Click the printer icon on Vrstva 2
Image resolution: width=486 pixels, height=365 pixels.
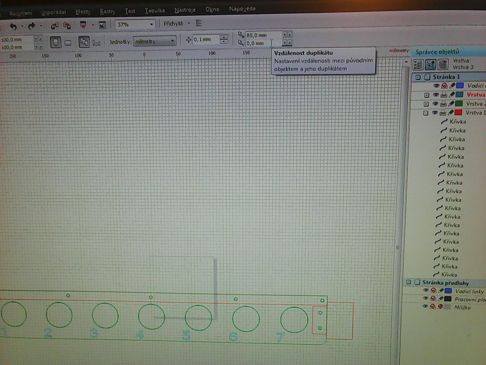click(443, 104)
